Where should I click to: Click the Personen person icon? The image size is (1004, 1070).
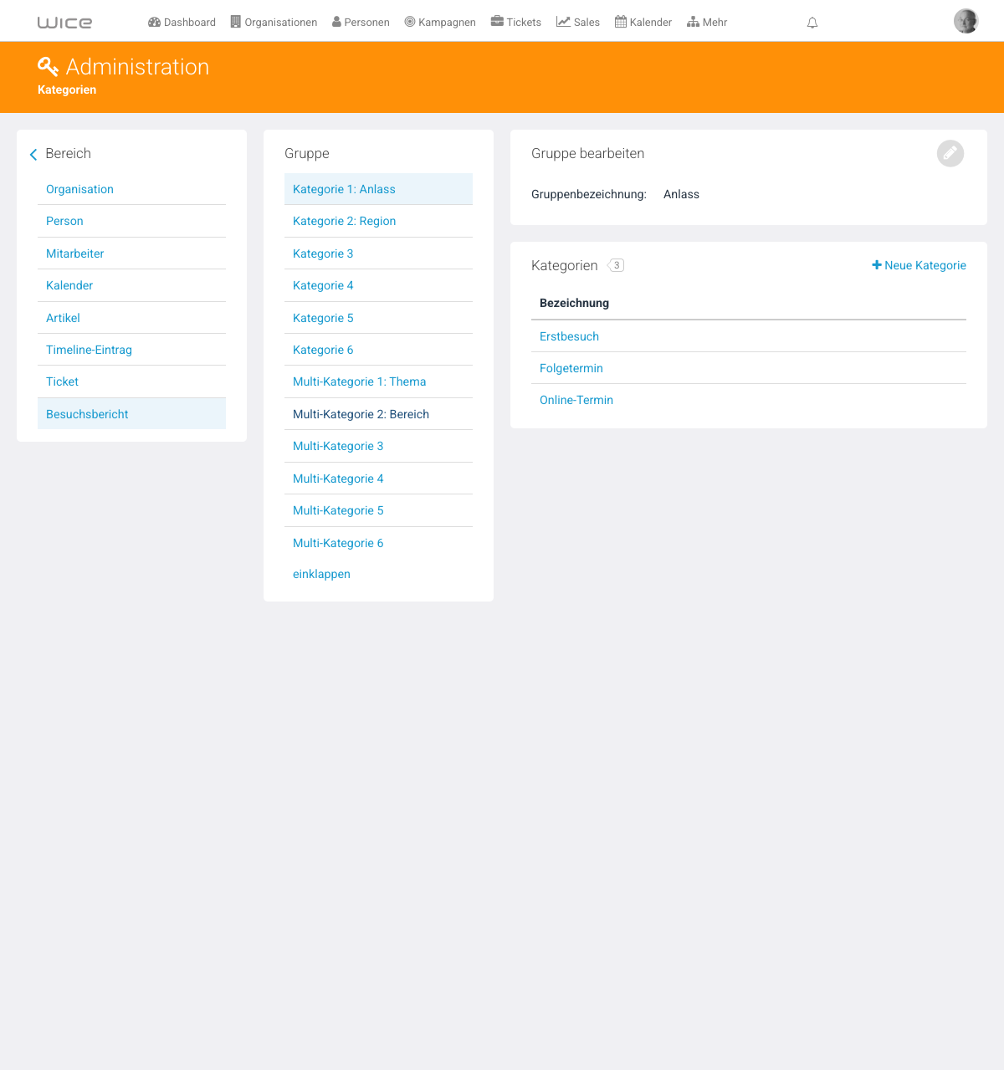(336, 22)
